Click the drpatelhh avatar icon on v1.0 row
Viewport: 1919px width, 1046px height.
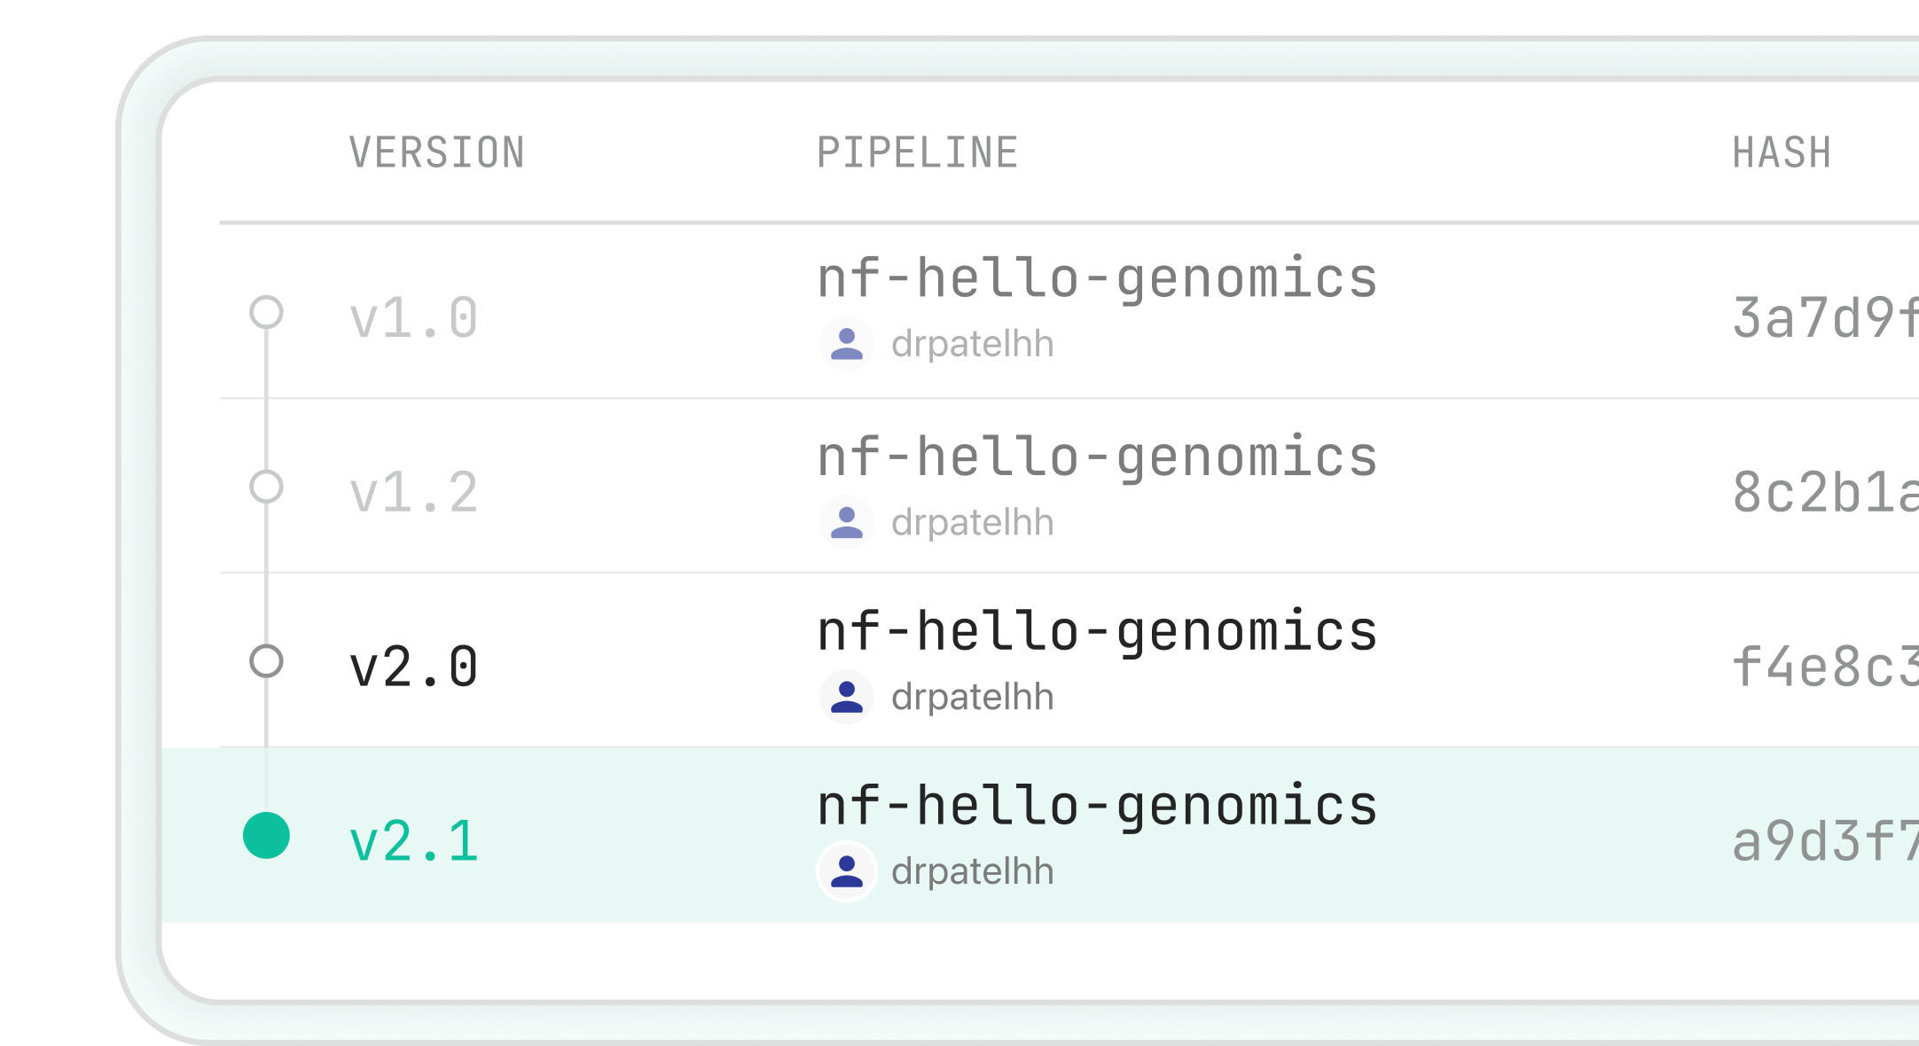pos(848,344)
